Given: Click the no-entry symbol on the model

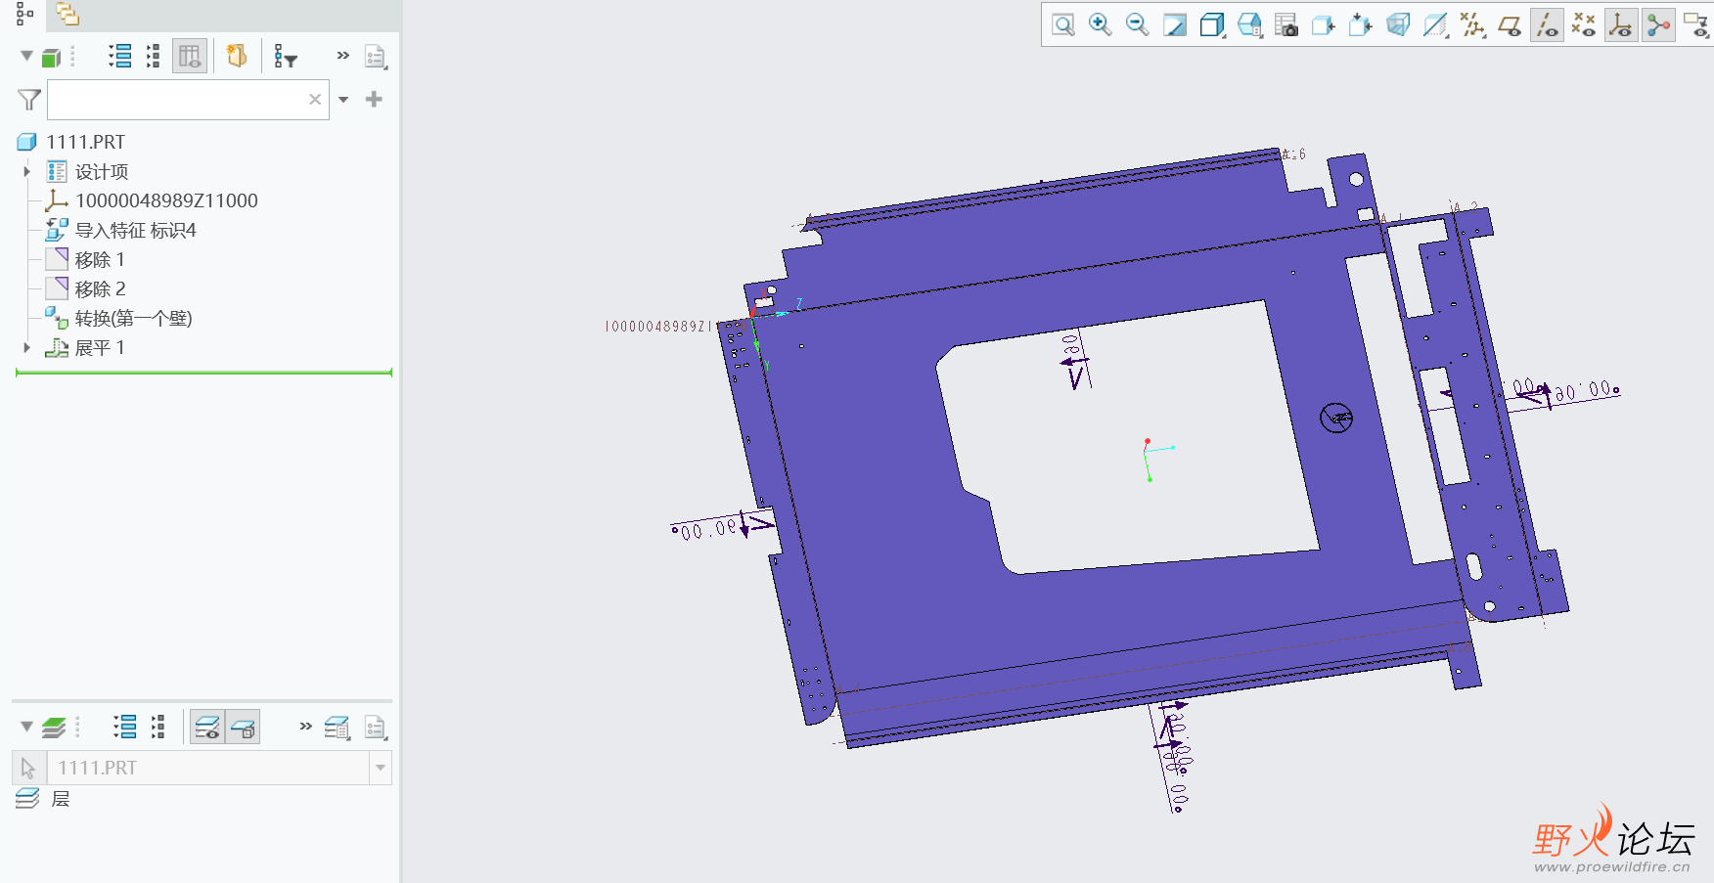Looking at the screenshot, I should point(1336,419).
